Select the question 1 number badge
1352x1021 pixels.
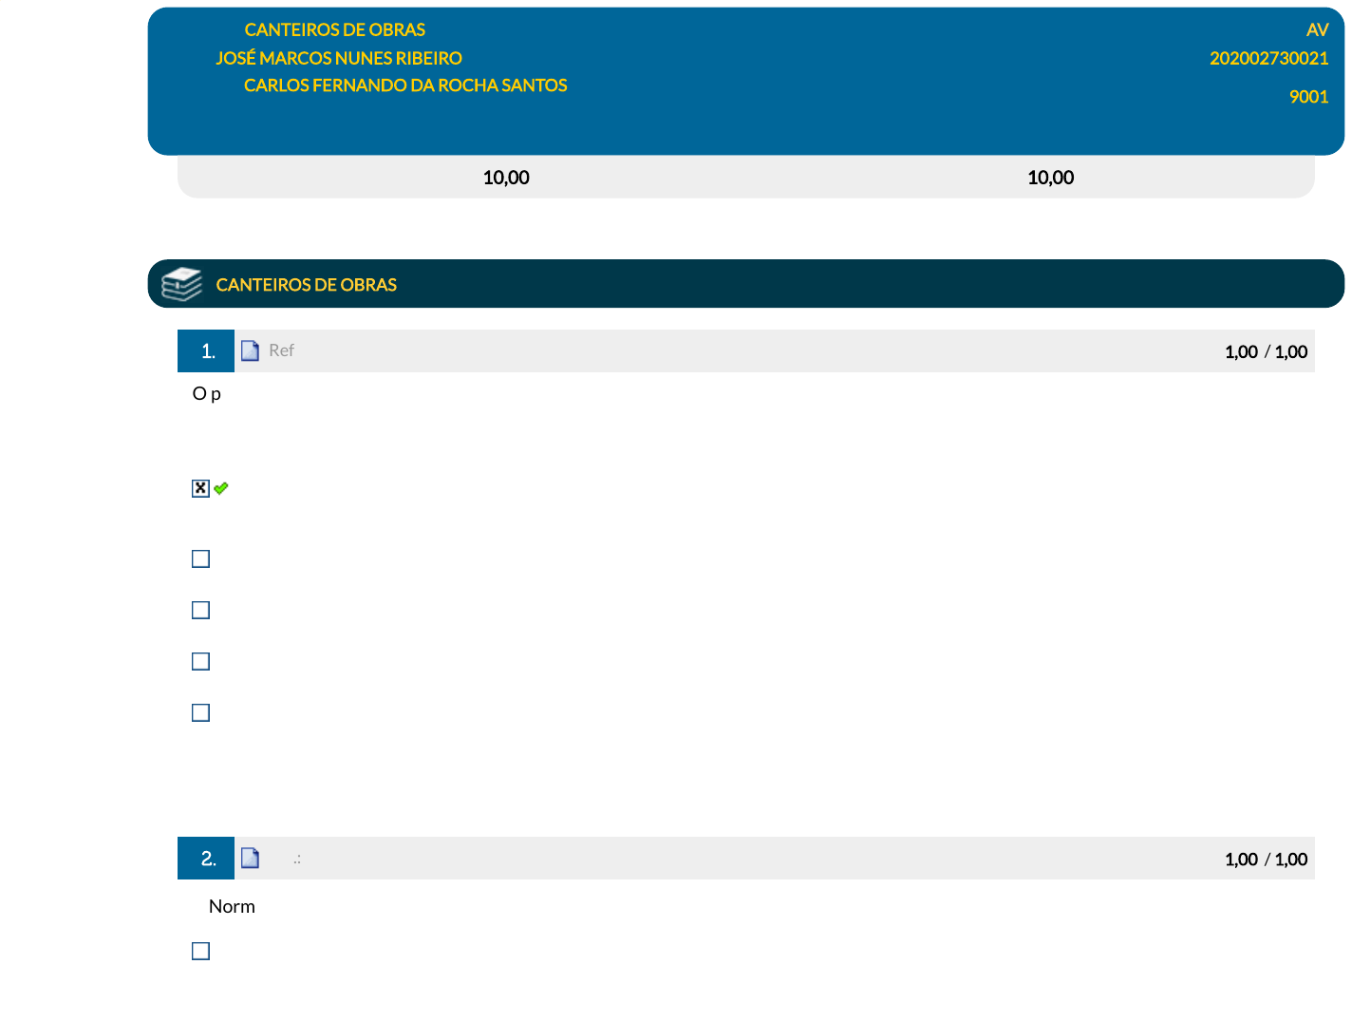point(206,351)
